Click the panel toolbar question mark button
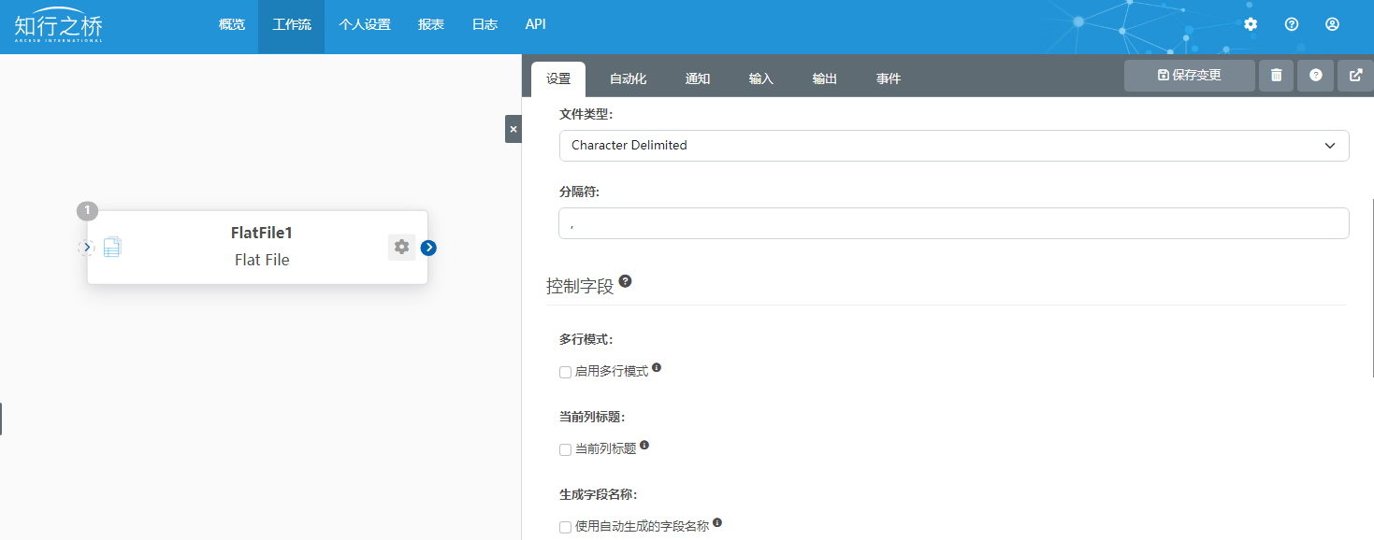The image size is (1374, 540). click(x=1315, y=76)
